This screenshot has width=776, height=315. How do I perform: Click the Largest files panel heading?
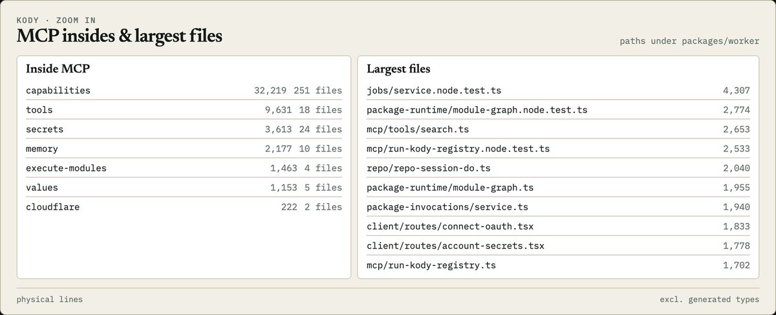point(398,69)
